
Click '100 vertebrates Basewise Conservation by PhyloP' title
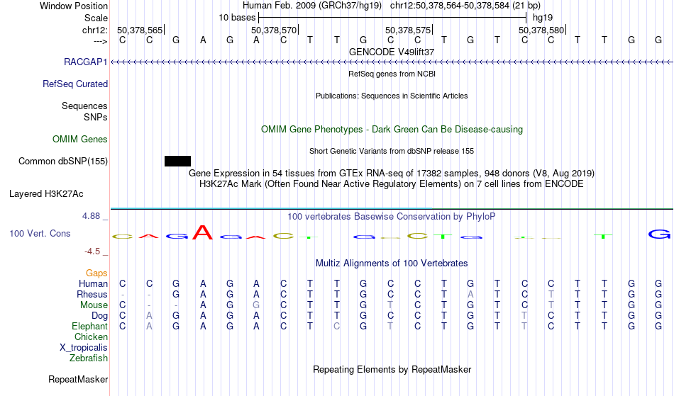tap(392, 216)
